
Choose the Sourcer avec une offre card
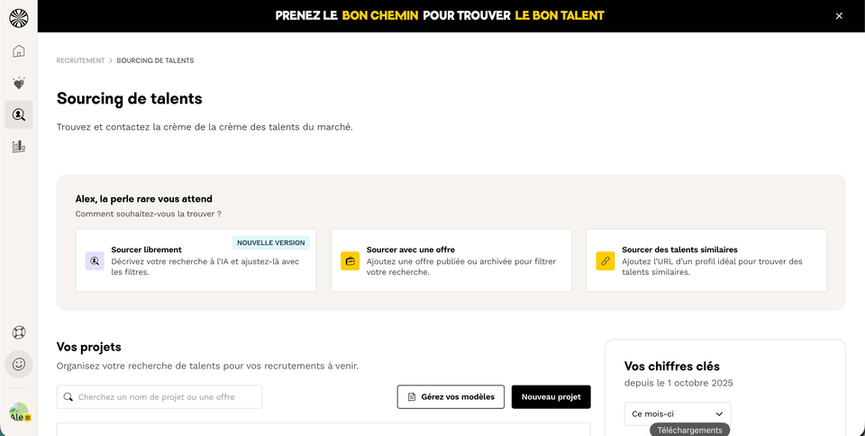(451, 260)
